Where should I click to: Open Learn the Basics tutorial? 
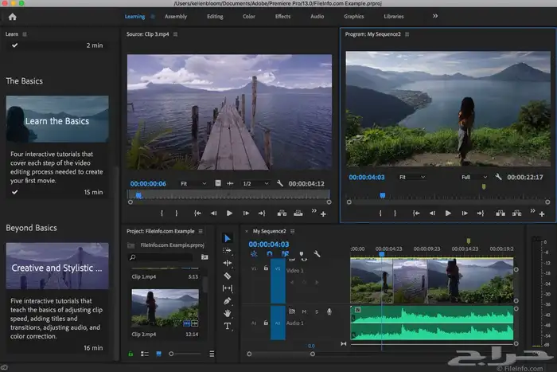(x=57, y=119)
